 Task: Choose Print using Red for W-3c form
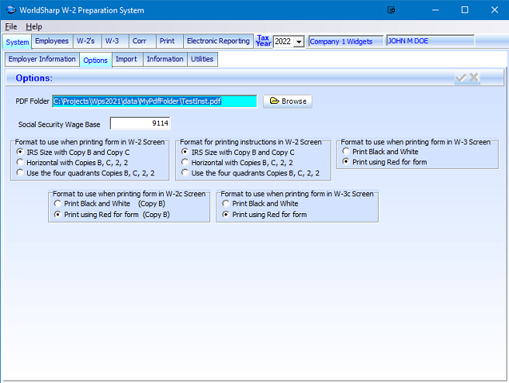[x=226, y=215]
